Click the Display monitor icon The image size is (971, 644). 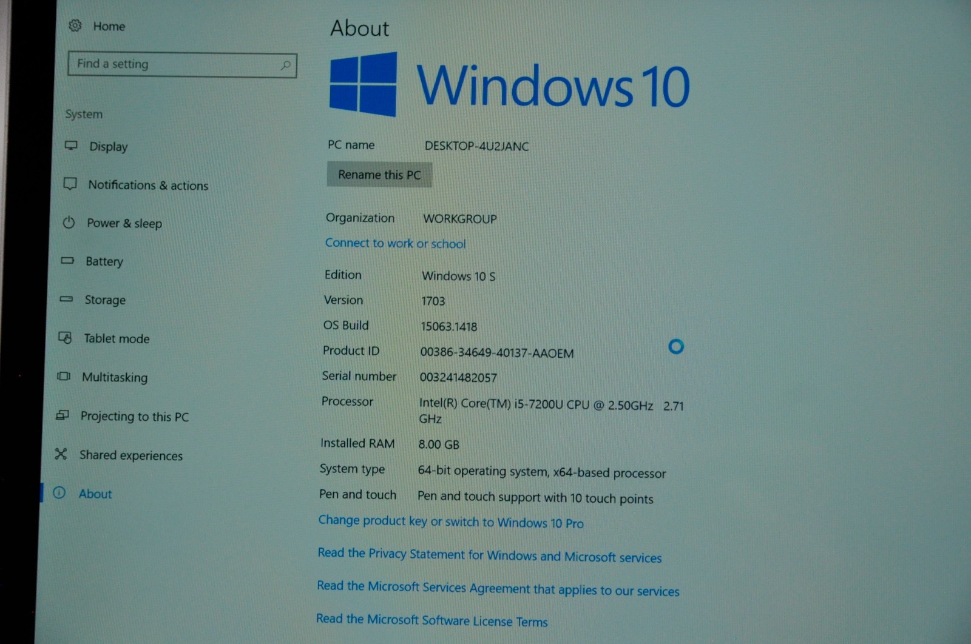click(x=71, y=146)
